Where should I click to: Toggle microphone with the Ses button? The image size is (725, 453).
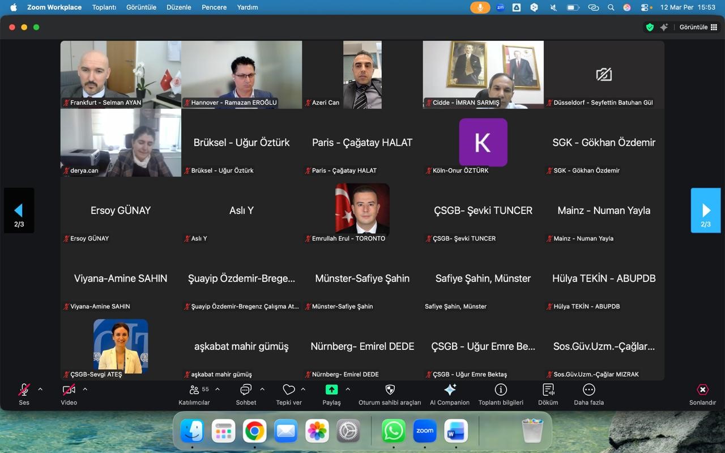point(24,394)
